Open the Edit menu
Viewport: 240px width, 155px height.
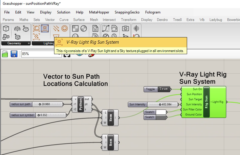click(x=18, y=12)
